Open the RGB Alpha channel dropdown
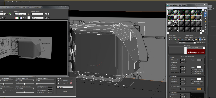 tap(38, 18)
